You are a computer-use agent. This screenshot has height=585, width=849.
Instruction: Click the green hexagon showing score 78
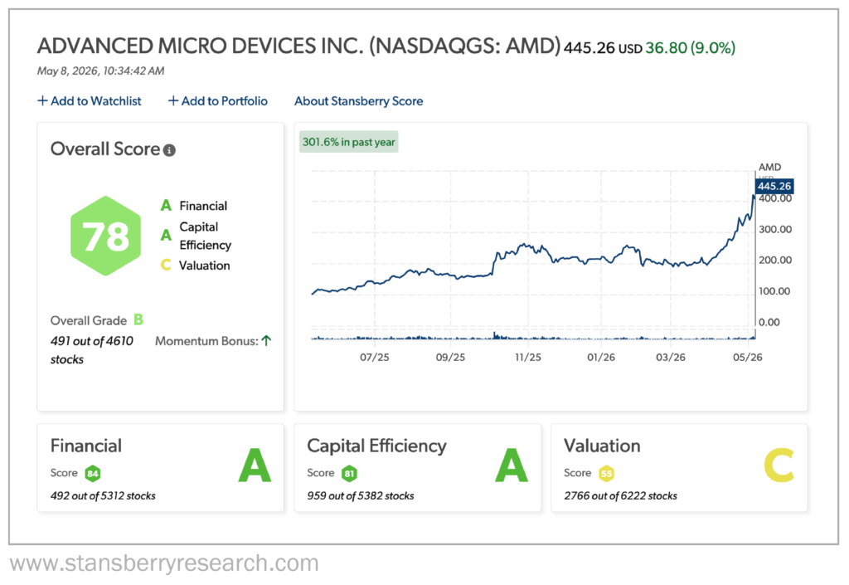point(105,236)
